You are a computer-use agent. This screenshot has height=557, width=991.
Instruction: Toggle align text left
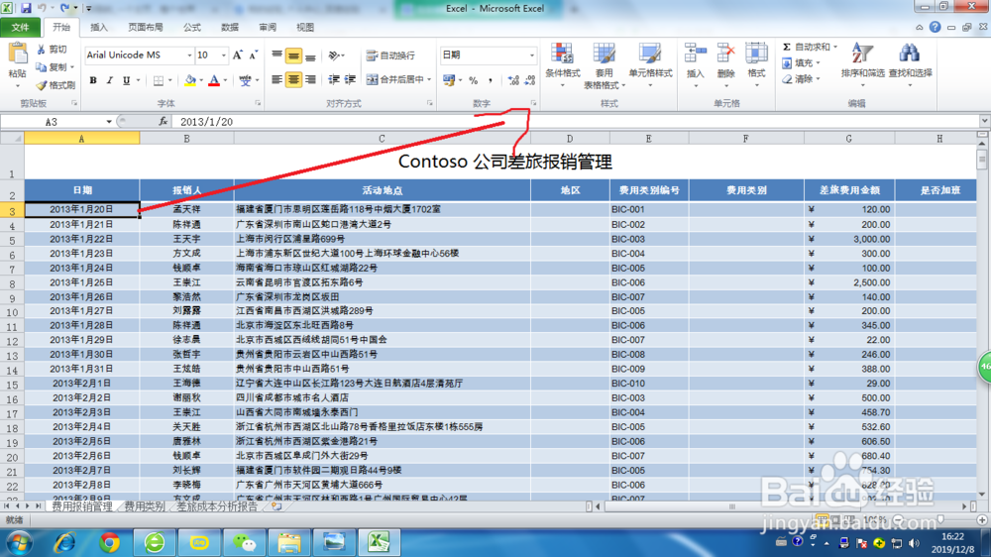(x=276, y=79)
